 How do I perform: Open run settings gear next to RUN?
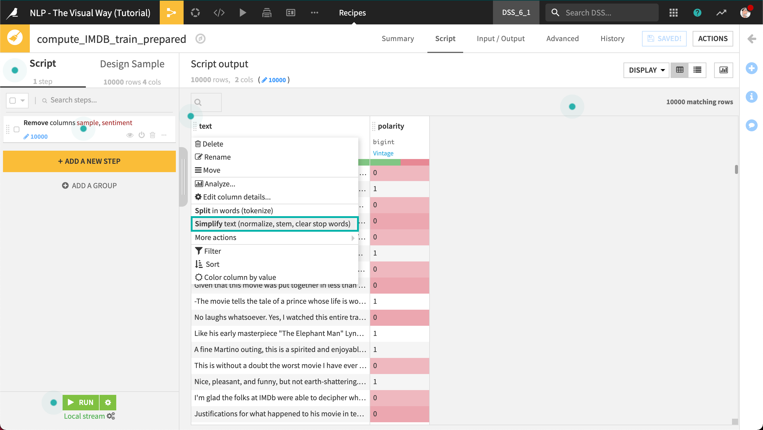point(108,402)
